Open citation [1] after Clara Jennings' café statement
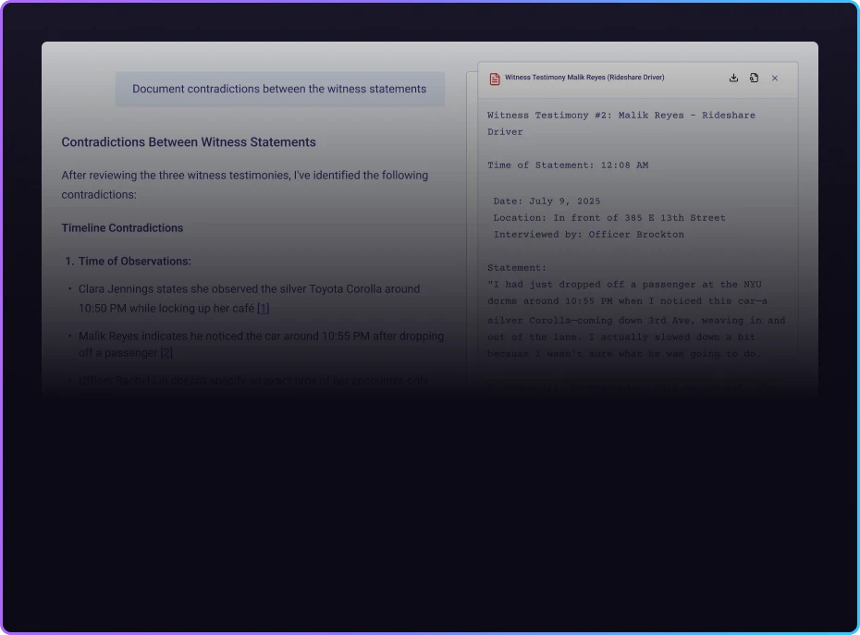This screenshot has width=860, height=635. 263,308
